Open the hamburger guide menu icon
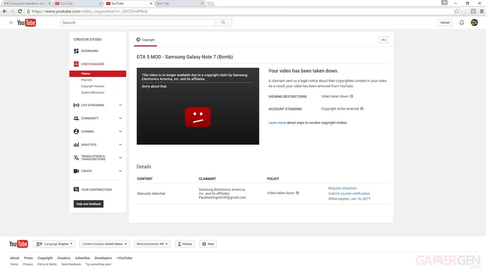The height and width of the screenshot is (274, 486). [x=11, y=23]
